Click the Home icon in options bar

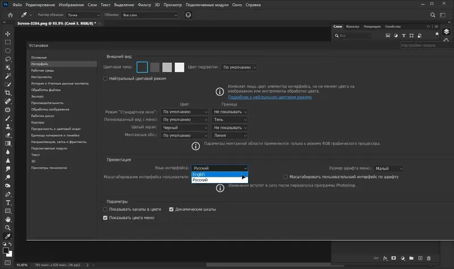click(10, 15)
